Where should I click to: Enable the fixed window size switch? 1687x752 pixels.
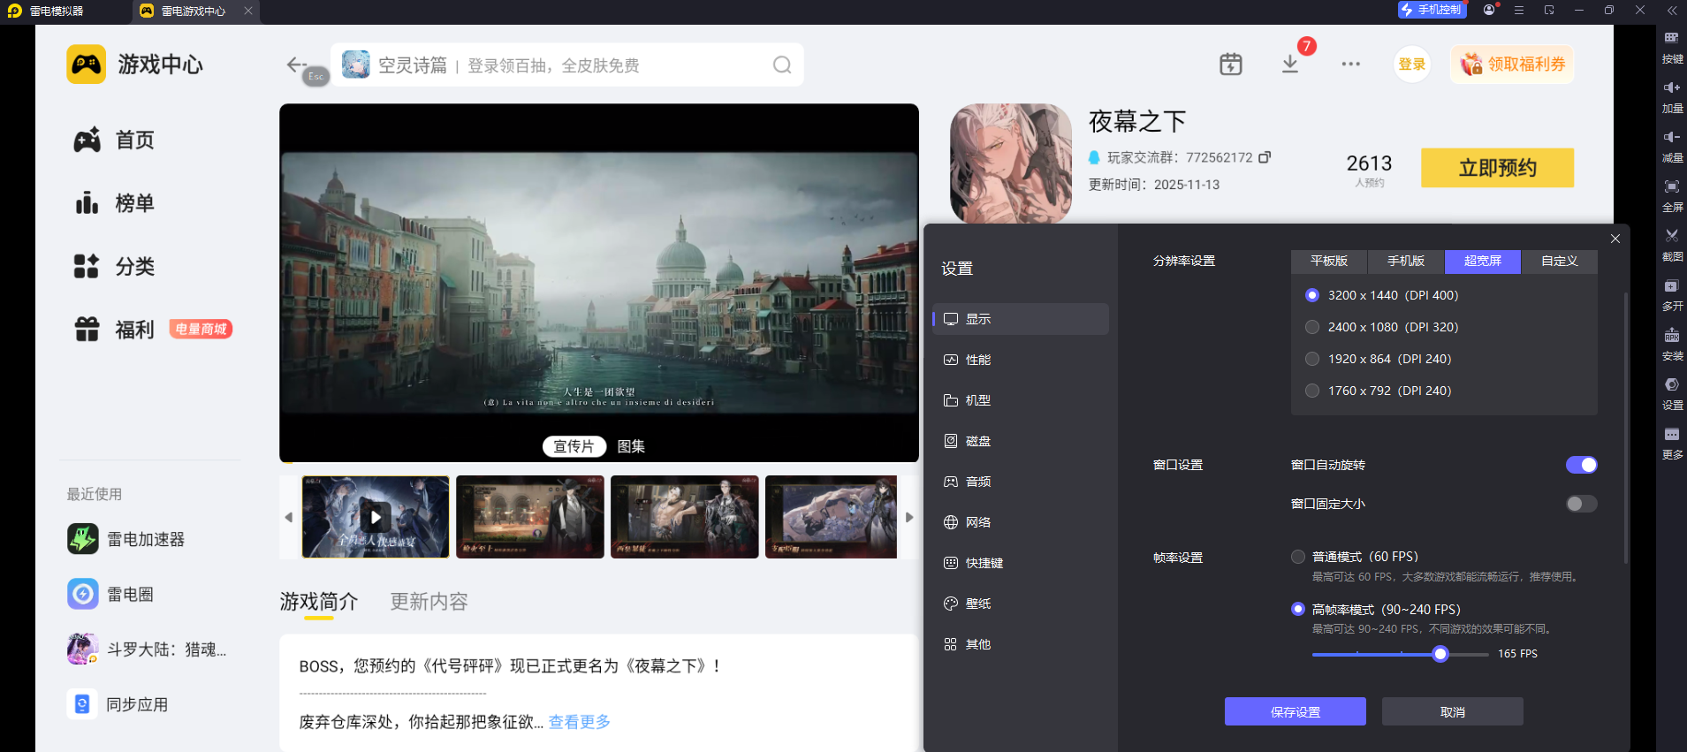tap(1580, 504)
